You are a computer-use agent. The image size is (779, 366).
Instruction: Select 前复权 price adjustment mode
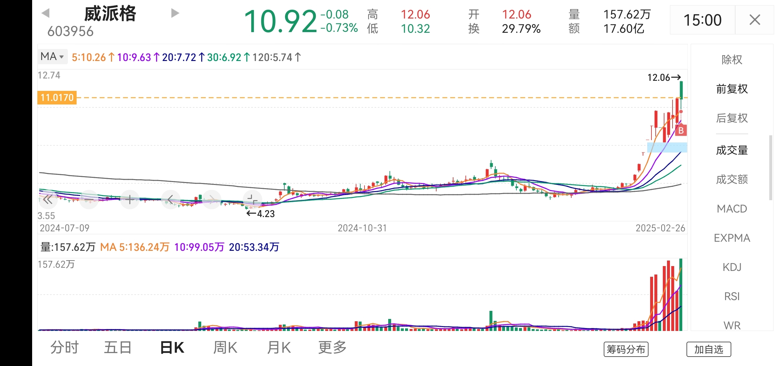732,89
